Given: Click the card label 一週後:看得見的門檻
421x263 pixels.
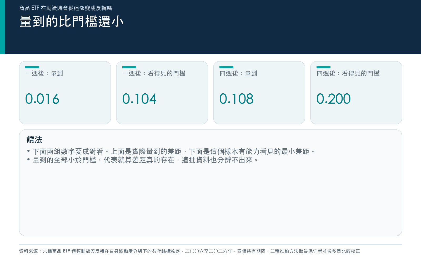Looking at the screenshot, I should pos(154,73).
